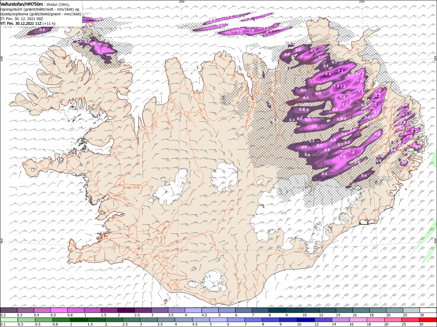Click the 20W longitude label

[x=182, y=2]
